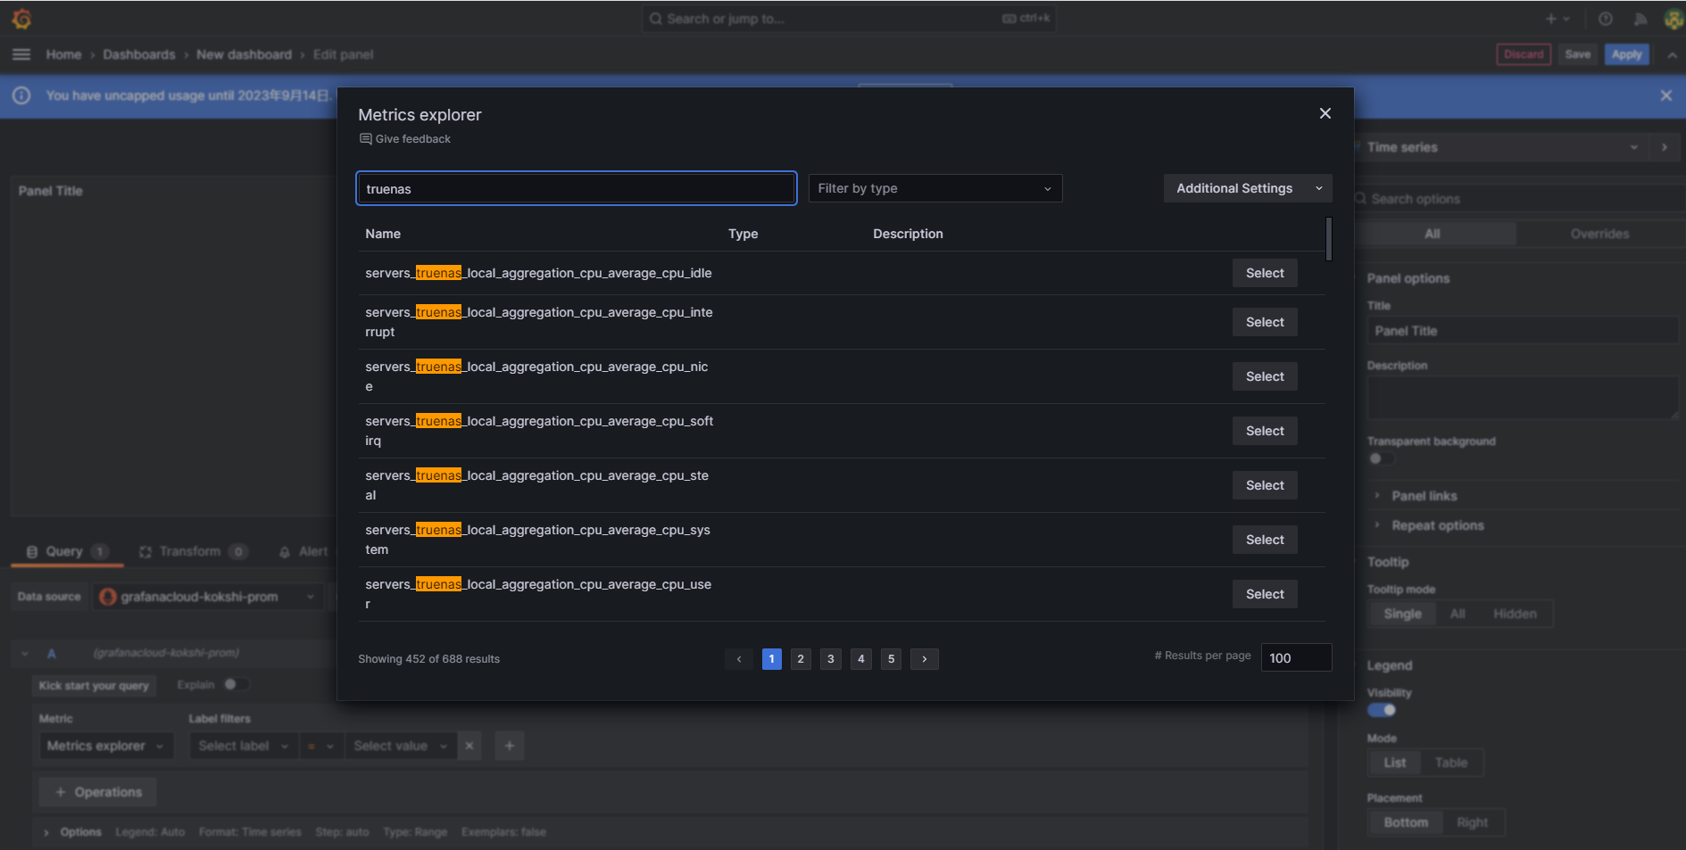The width and height of the screenshot is (1686, 850).
Task: Click the results per page field
Action: pos(1296,657)
